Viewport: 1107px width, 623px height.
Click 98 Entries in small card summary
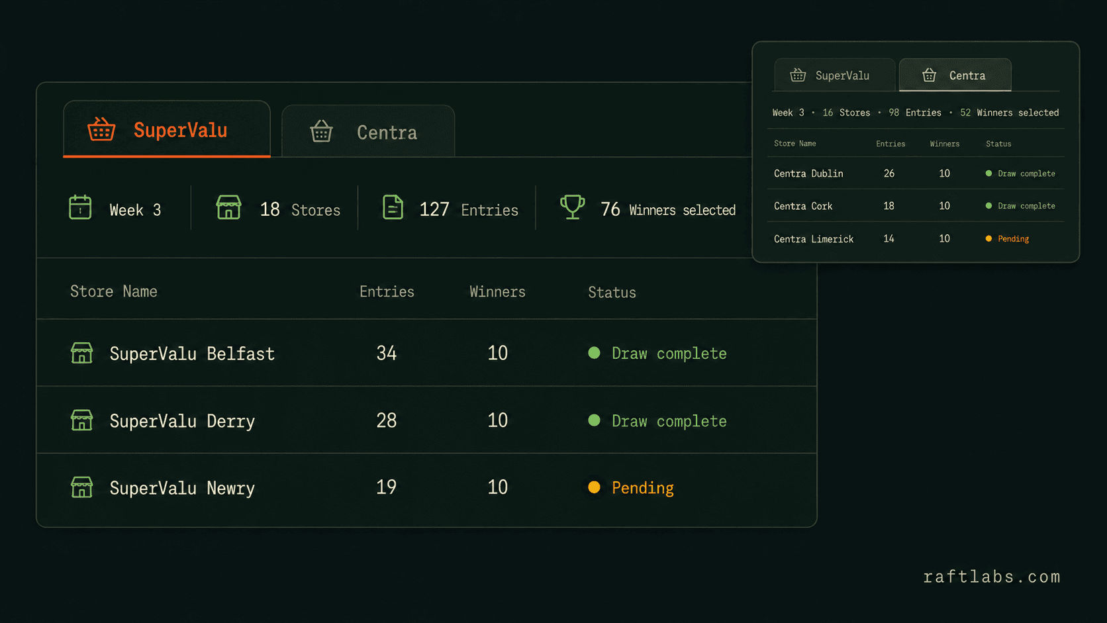[915, 113]
